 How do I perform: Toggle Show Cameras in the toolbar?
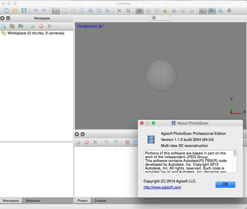[203, 11]
